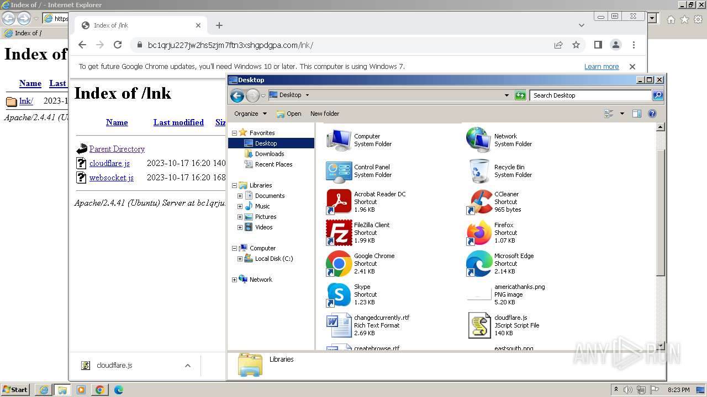Select Acrobat Reader DC shortcut

[366, 202]
